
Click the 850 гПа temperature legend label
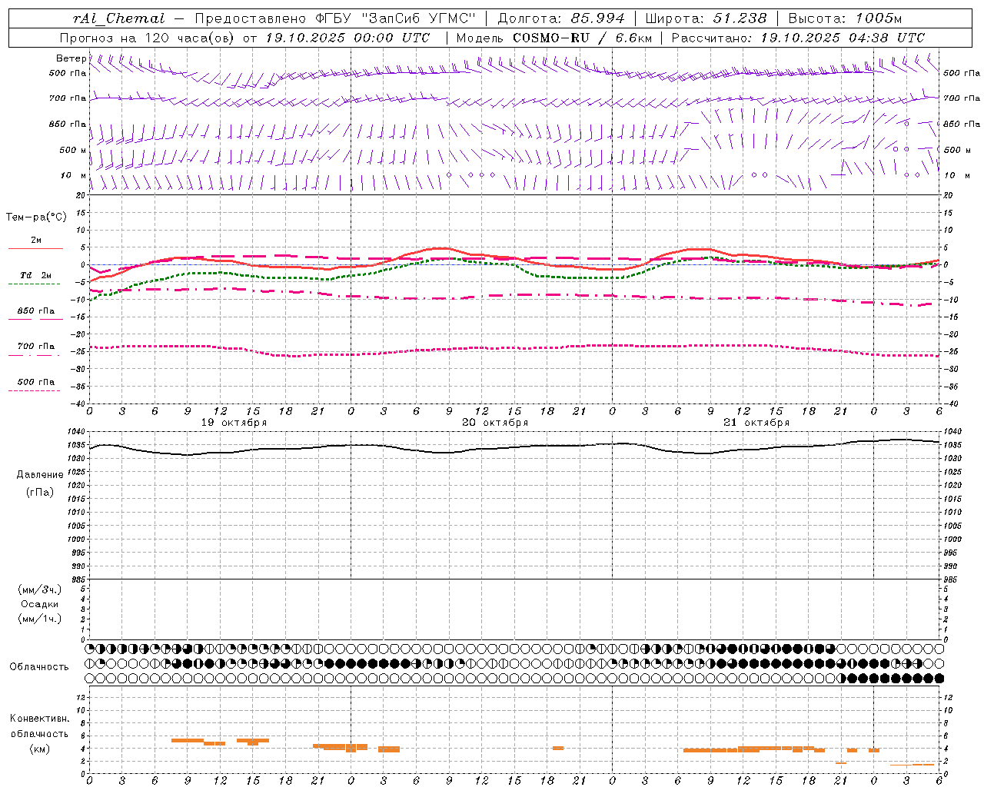(x=36, y=311)
